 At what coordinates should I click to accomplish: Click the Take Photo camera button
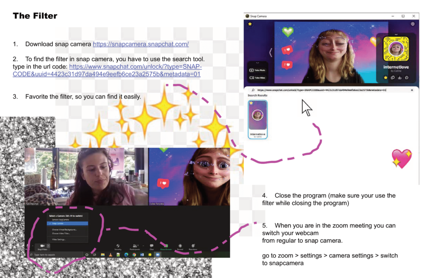click(257, 70)
